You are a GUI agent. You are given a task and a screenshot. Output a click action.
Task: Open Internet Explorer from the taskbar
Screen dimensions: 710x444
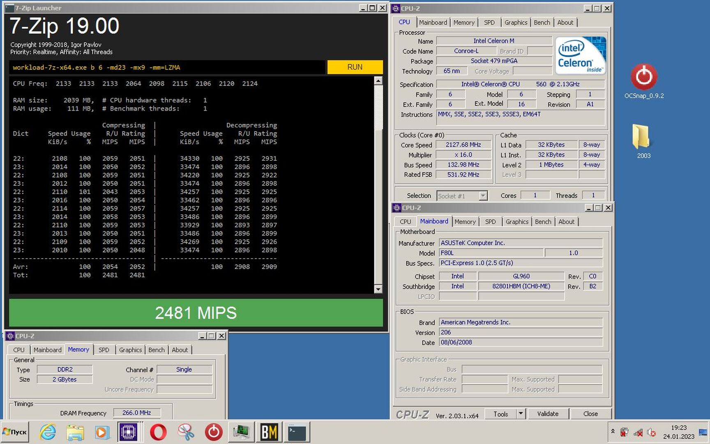click(48, 432)
